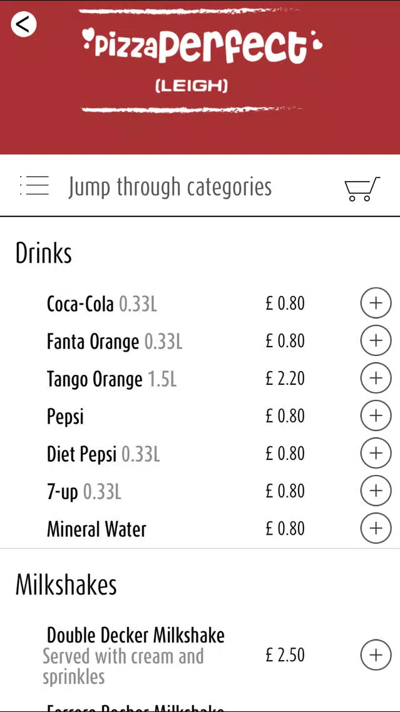Select the Coca-Cola item name

click(x=80, y=304)
